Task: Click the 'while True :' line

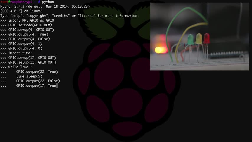Action: (20, 67)
